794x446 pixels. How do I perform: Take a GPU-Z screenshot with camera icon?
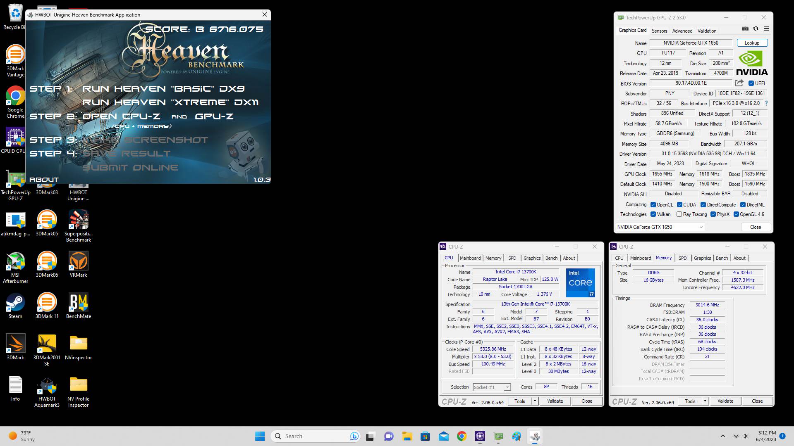pos(745,29)
